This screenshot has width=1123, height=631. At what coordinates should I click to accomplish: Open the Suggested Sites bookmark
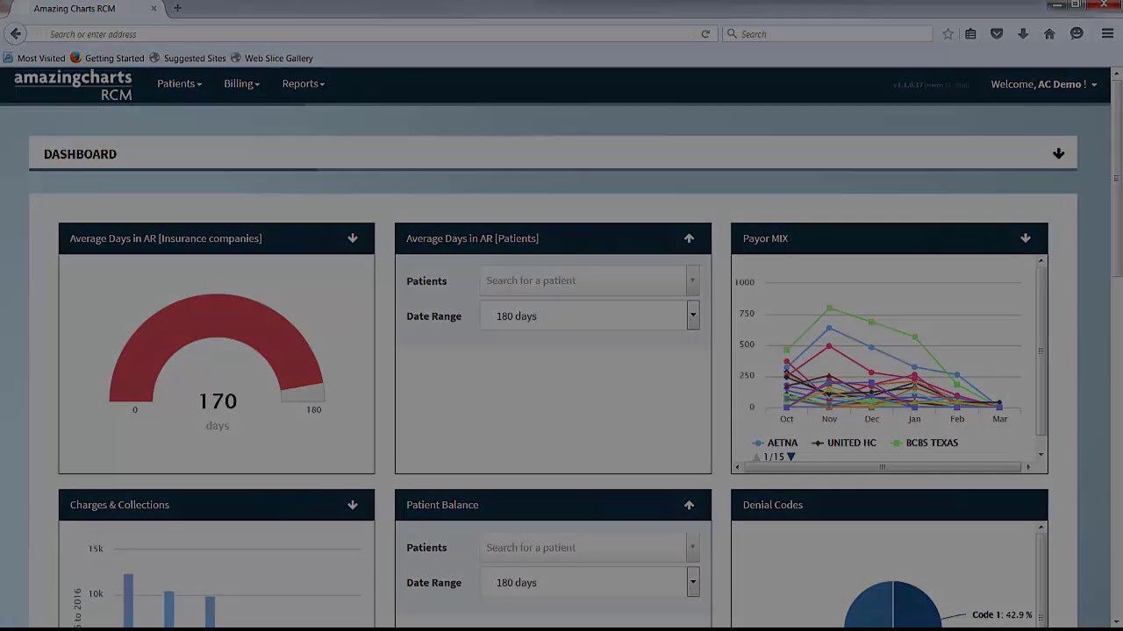pyautogui.click(x=188, y=58)
